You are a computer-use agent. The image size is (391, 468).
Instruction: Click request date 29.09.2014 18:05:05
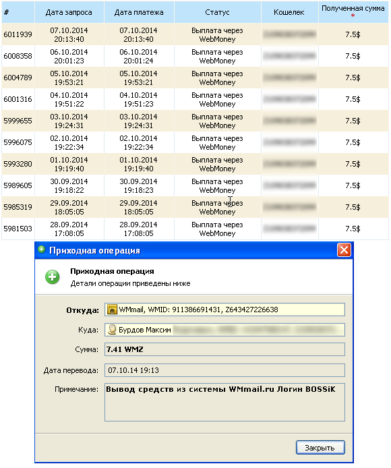click(69, 207)
